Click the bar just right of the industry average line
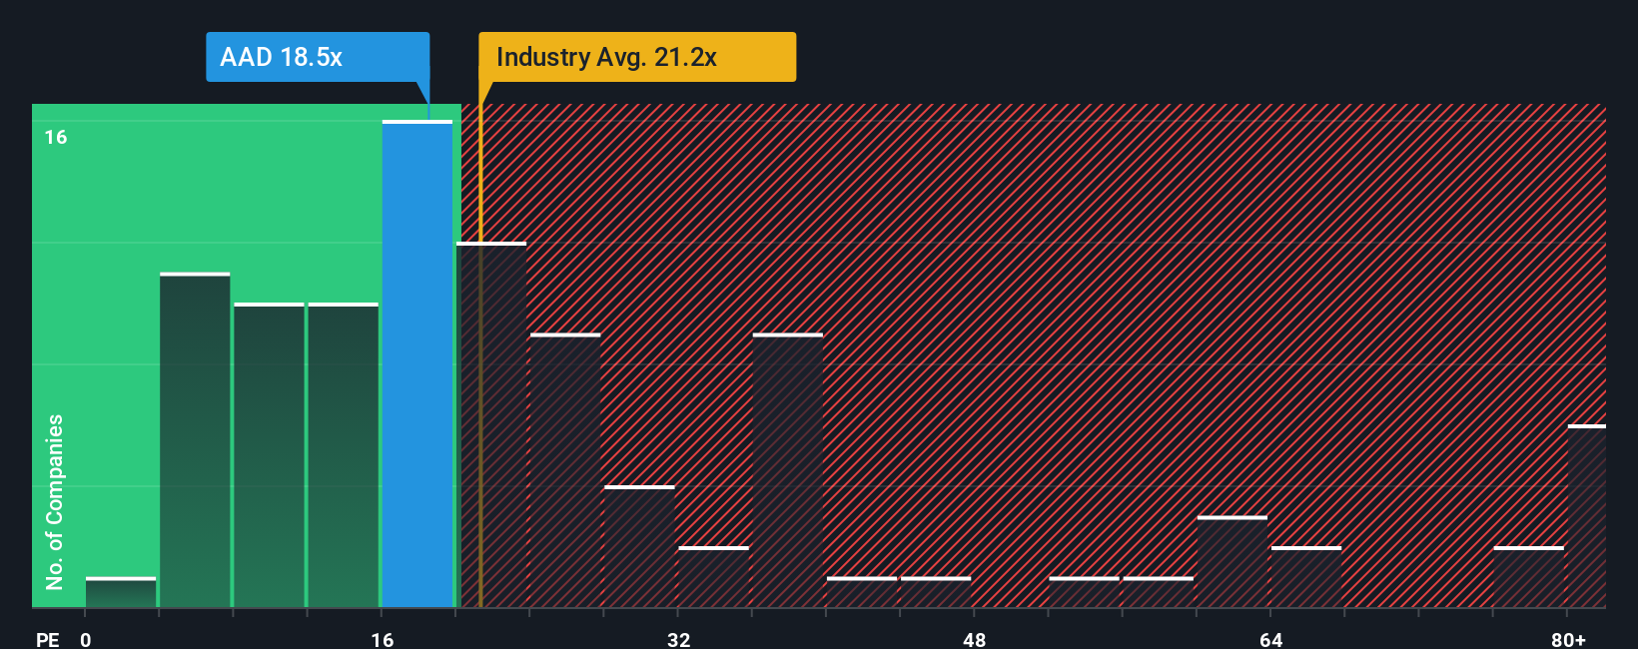This screenshot has width=1638, height=649. point(491,424)
